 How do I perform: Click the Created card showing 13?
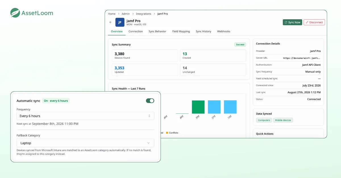coord(213,56)
